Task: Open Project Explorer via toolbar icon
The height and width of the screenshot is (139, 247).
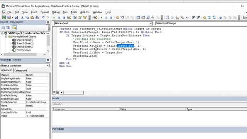Action: click(x=75, y=17)
